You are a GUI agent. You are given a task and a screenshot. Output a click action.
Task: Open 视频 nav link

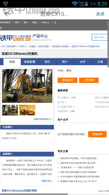click(34, 23)
